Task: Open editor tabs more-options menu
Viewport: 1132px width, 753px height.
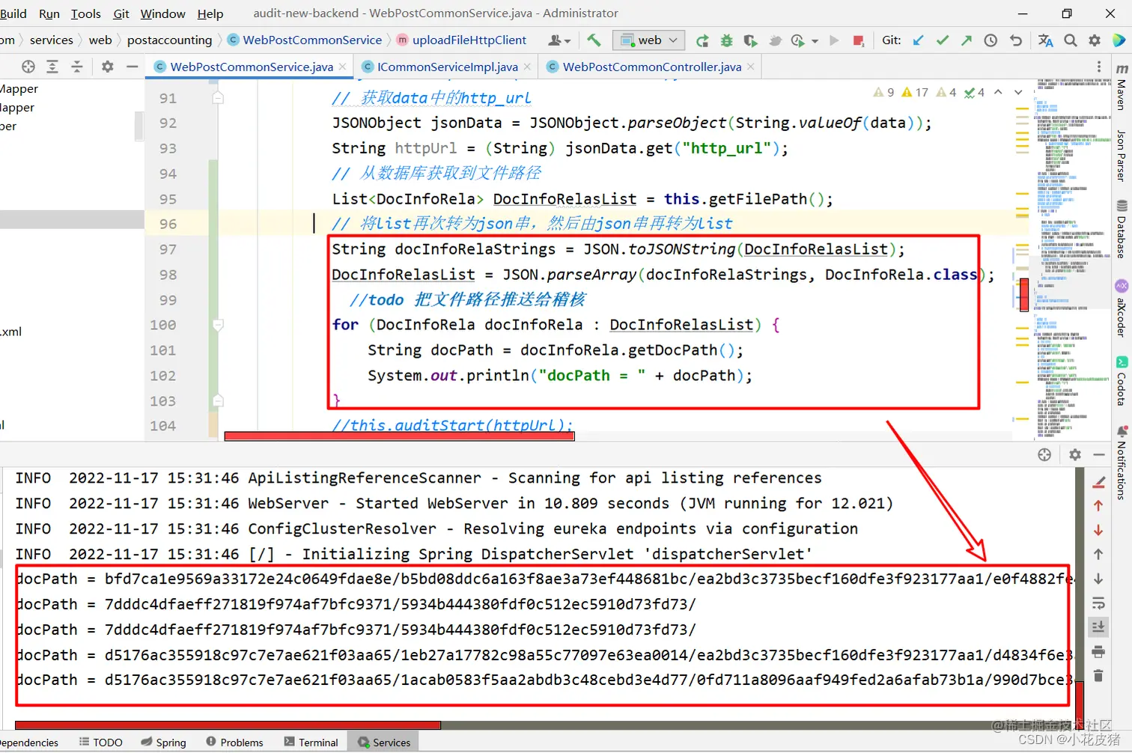Action: pyautogui.click(x=1099, y=67)
